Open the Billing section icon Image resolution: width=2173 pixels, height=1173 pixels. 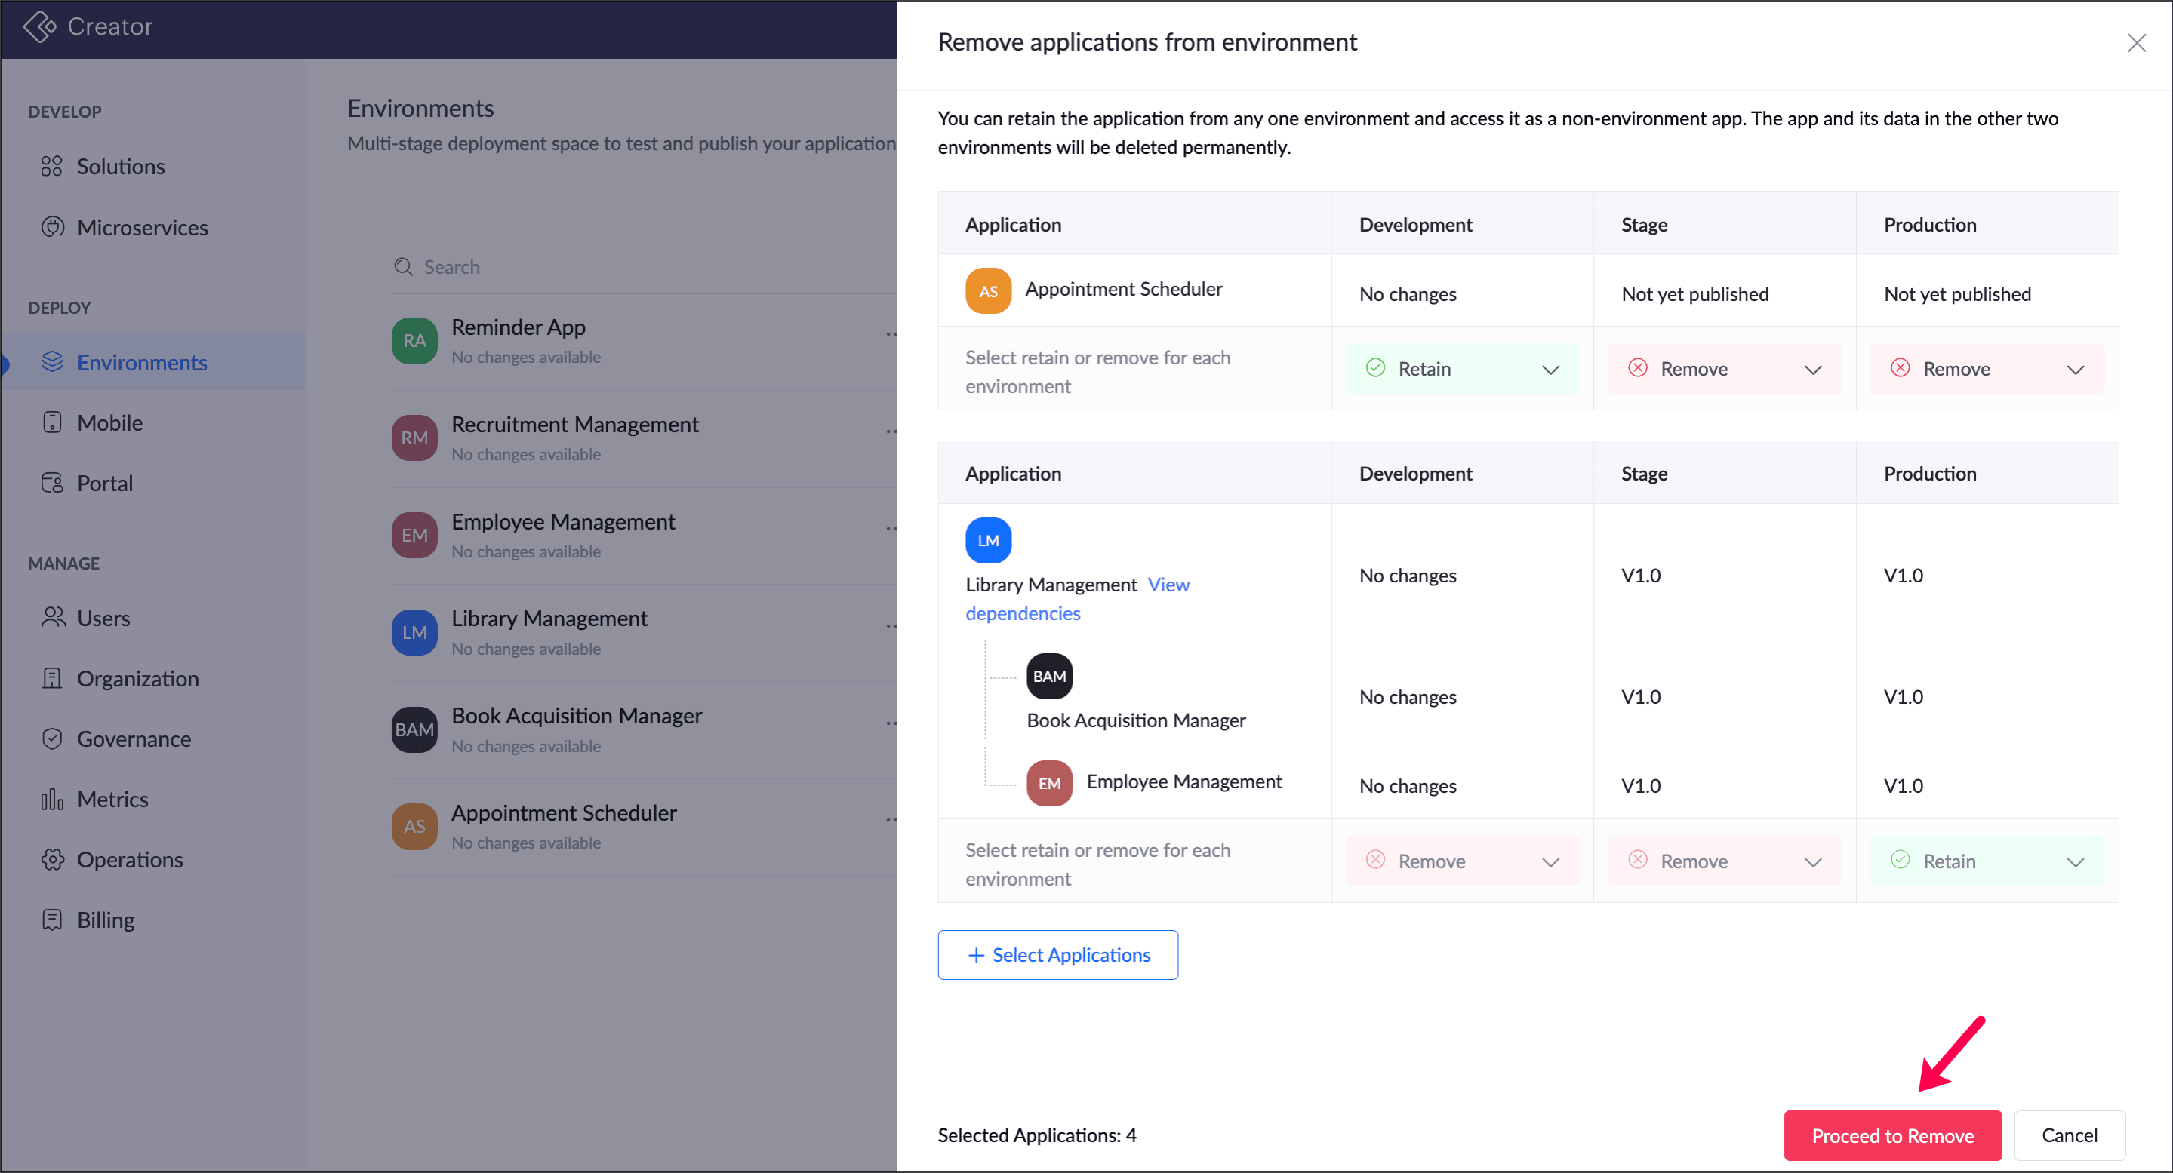(x=52, y=920)
